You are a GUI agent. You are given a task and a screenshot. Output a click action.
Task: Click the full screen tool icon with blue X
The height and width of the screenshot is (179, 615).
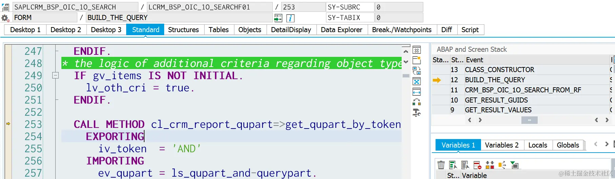(x=417, y=81)
